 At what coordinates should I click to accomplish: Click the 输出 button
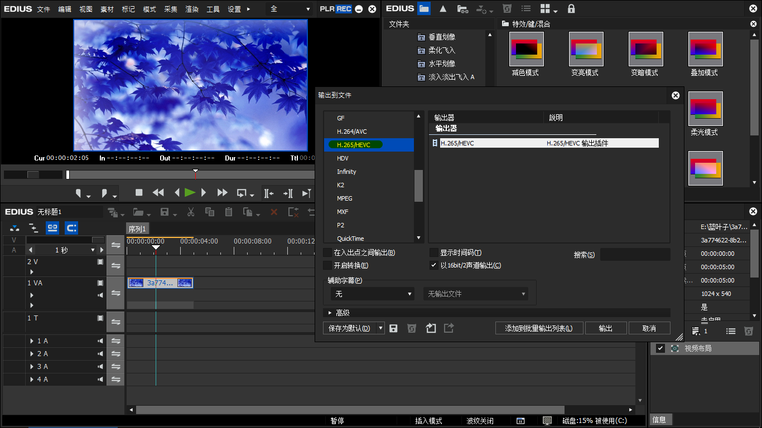[606, 328]
